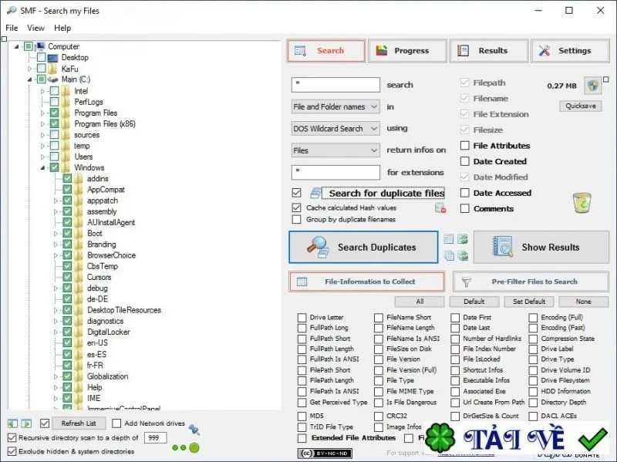This screenshot has width=617, height=462.
Task: Click the small square above the folder tree
Action: pos(5,39)
